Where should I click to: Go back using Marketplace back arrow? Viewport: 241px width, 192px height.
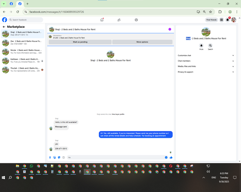tap(4, 27)
